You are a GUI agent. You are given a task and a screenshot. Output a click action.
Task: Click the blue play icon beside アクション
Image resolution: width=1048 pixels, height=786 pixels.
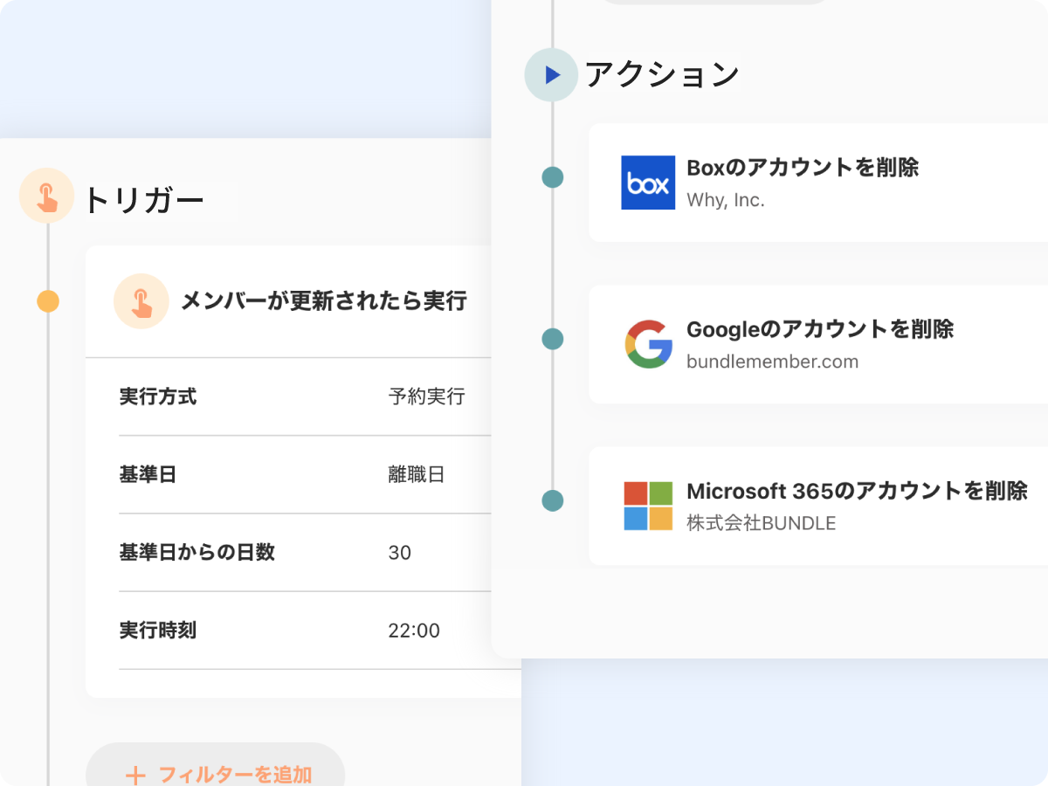point(551,75)
